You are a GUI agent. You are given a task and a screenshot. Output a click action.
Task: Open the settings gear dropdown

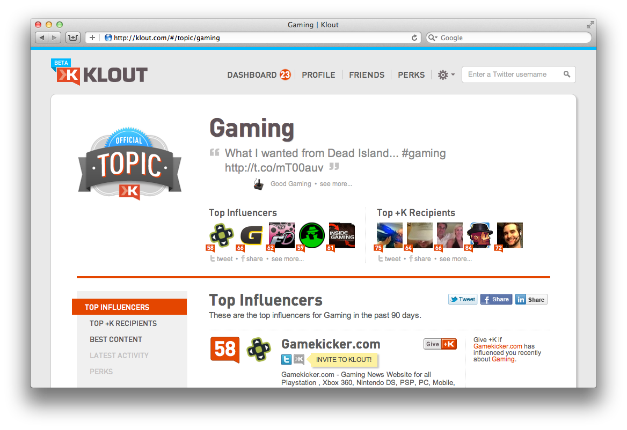[446, 75]
